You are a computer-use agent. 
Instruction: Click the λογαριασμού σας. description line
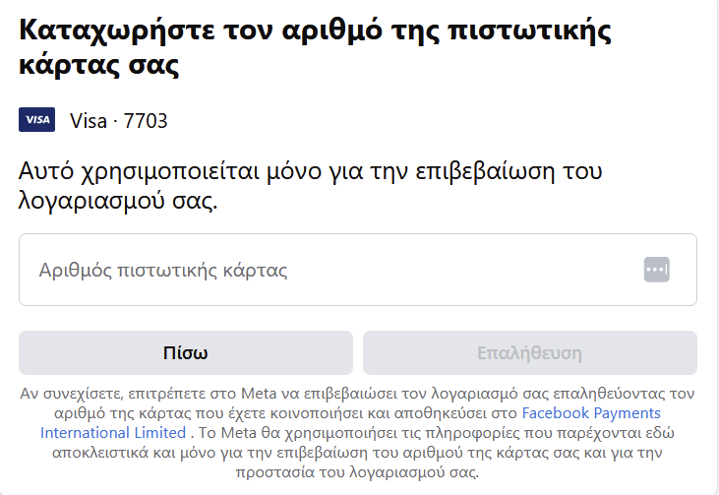point(118,201)
